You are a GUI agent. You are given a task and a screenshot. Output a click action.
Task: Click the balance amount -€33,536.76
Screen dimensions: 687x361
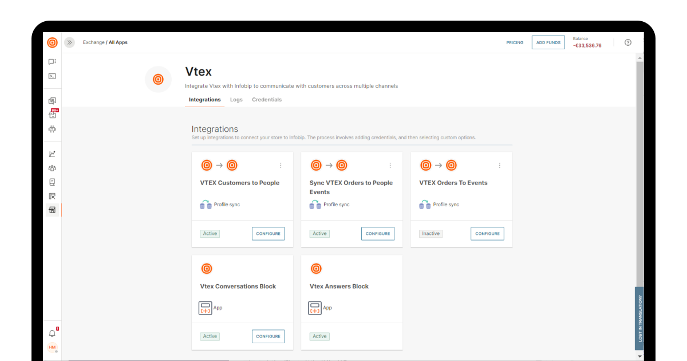[587, 45]
